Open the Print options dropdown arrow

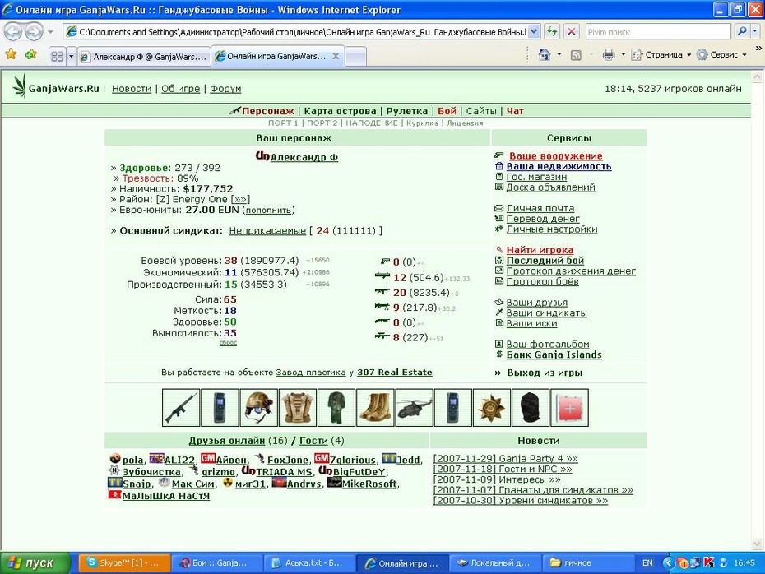pos(623,54)
